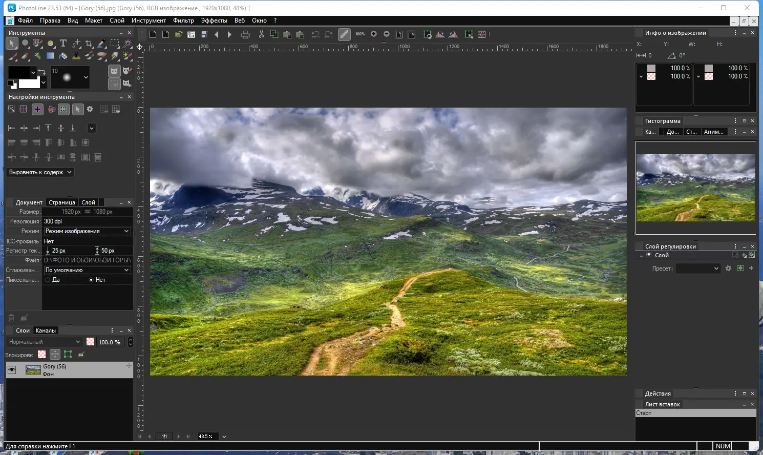The image size is (763, 455).
Task: Open the По умолчанию smoothing dropdown
Action: point(87,270)
